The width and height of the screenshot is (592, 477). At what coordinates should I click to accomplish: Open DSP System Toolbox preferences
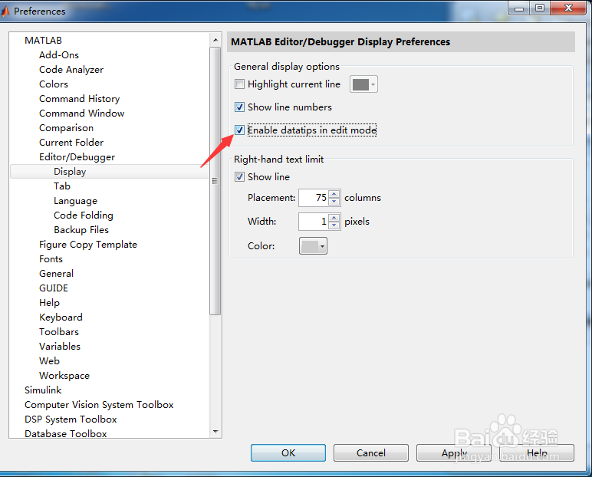[71, 419]
